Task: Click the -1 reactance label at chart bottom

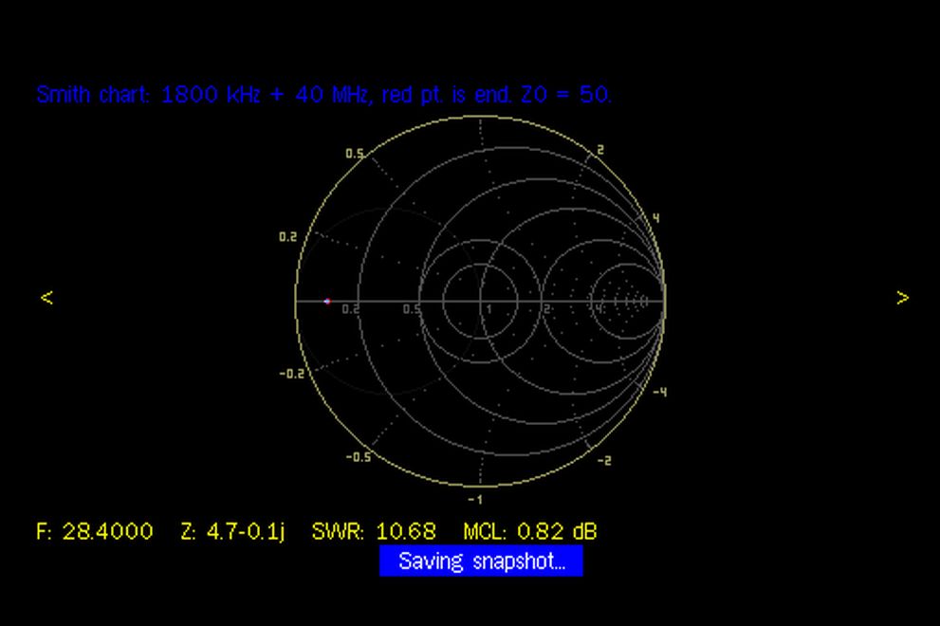Action: [475, 499]
